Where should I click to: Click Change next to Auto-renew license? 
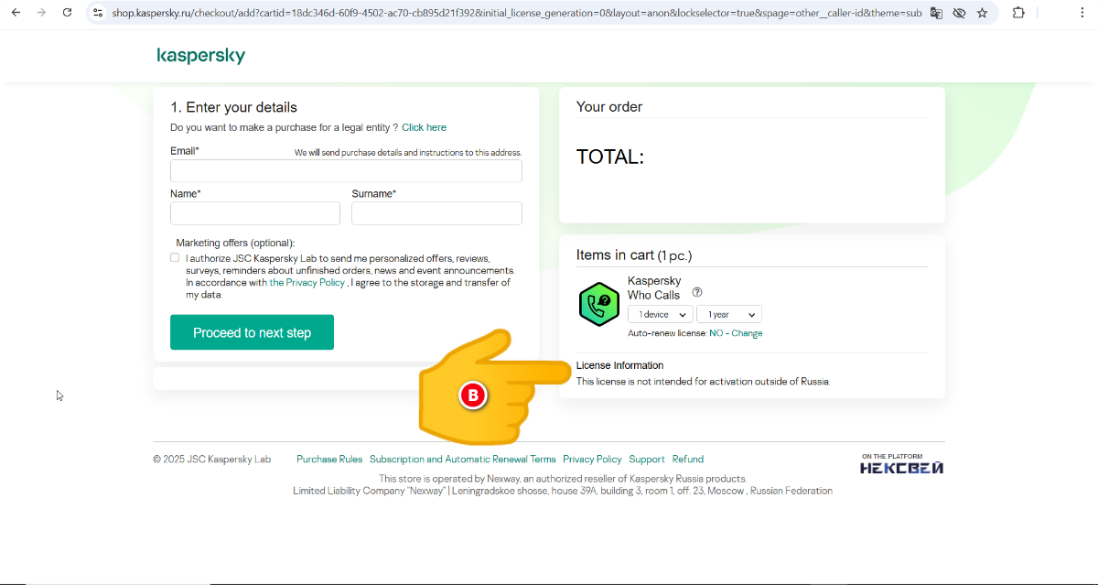tap(747, 333)
